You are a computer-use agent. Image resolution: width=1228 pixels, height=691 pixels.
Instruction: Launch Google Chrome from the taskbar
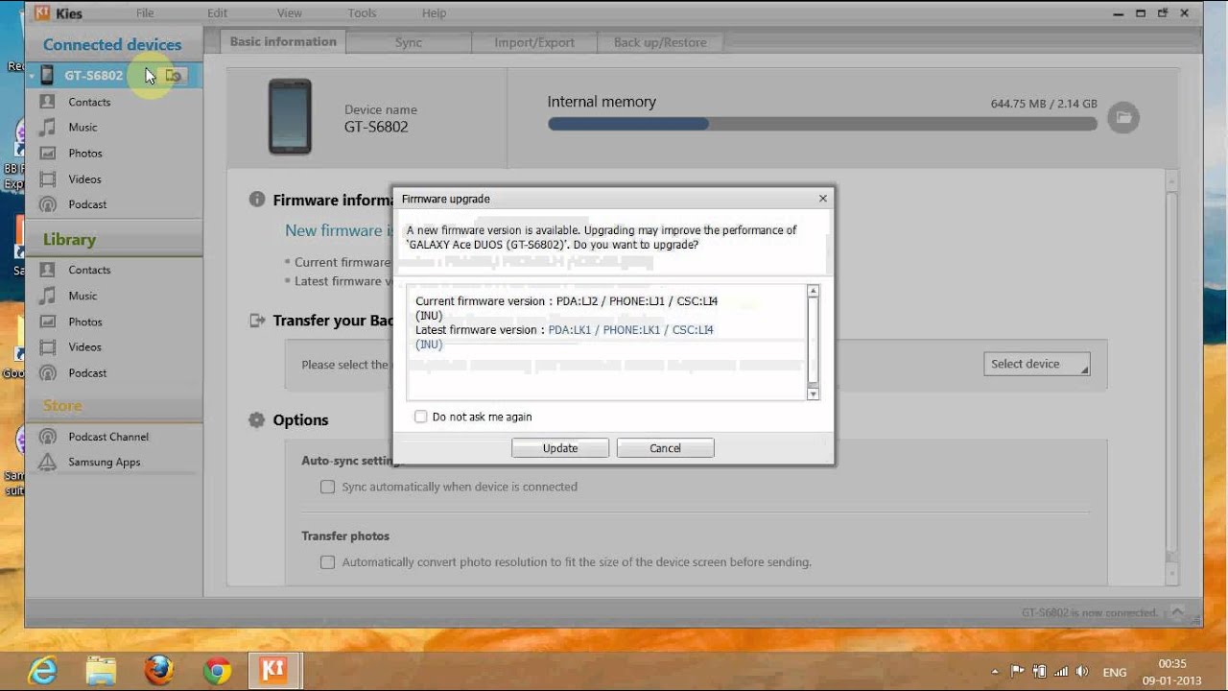coord(217,670)
